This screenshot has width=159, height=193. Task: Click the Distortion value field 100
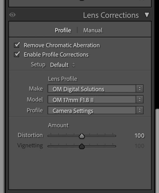tap(139, 136)
